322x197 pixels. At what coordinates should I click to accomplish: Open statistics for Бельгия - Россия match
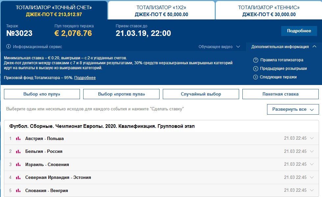click(x=18, y=152)
